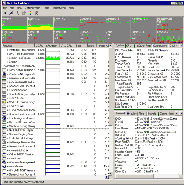184x185 pixels.
Task: Click the TaskInfo title bar app icon
Action: 4,3
